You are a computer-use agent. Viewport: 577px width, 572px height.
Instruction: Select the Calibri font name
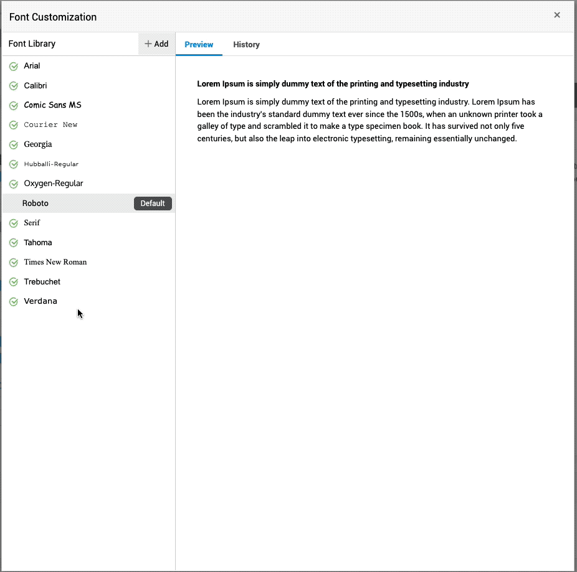[x=36, y=86]
